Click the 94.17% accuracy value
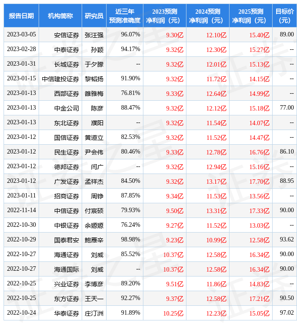297x324 pixels. tap(131, 49)
